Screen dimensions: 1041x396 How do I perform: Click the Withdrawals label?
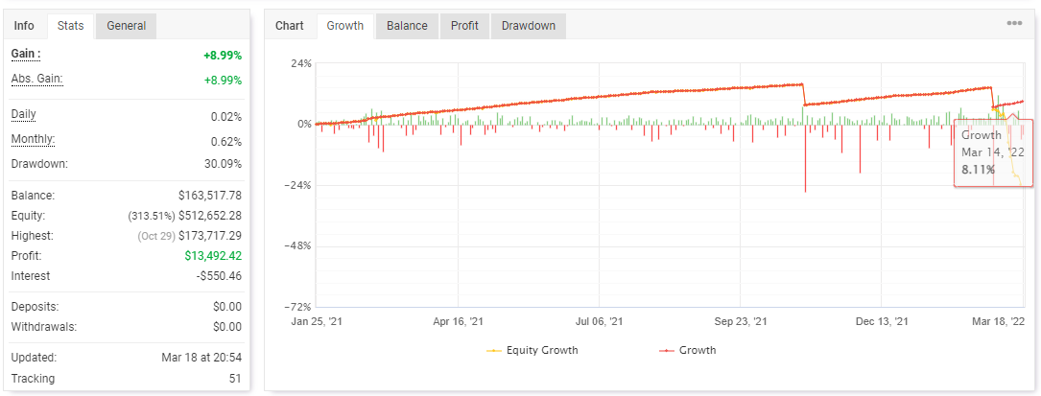tap(44, 327)
